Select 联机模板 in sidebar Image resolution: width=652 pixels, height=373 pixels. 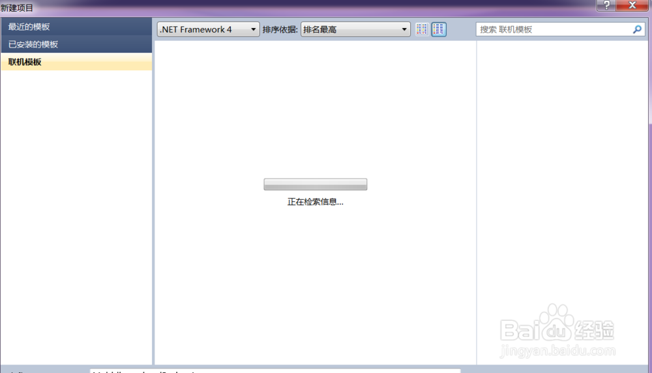(76, 61)
